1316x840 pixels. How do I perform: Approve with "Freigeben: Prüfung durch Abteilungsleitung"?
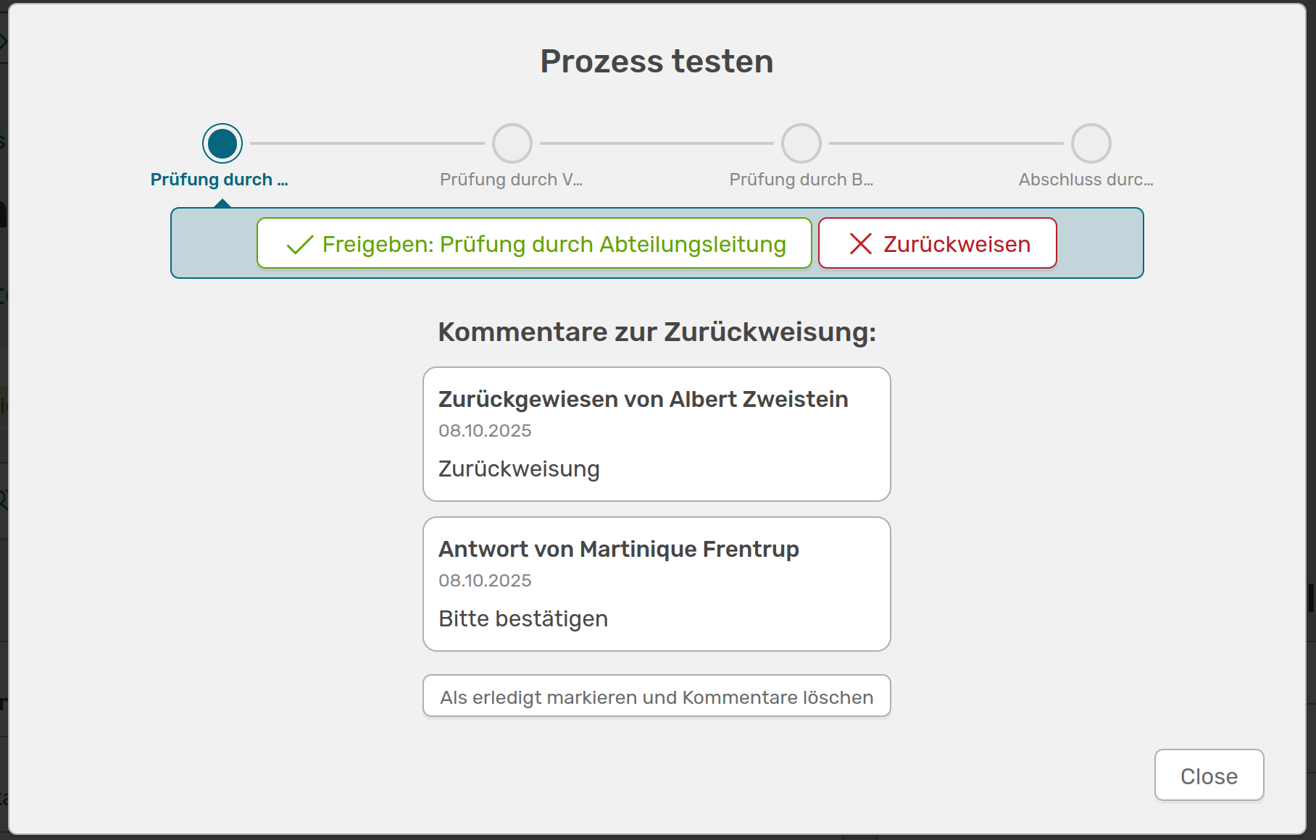tap(534, 244)
